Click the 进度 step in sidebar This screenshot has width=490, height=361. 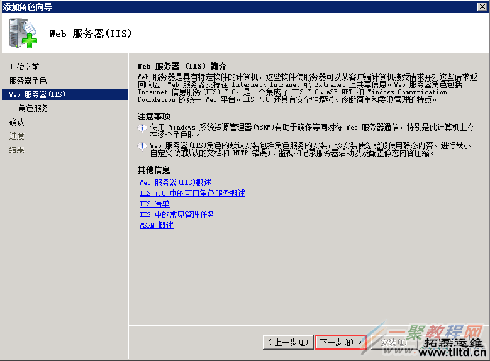click(x=17, y=136)
